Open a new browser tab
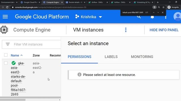This screenshot has height=101, width=181. 158,2
